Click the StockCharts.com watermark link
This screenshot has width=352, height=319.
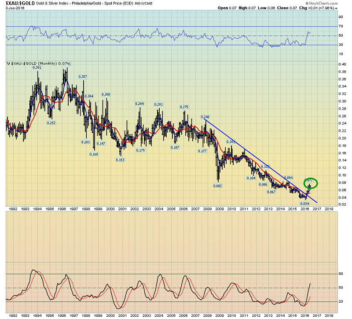(x=322, y=4)
